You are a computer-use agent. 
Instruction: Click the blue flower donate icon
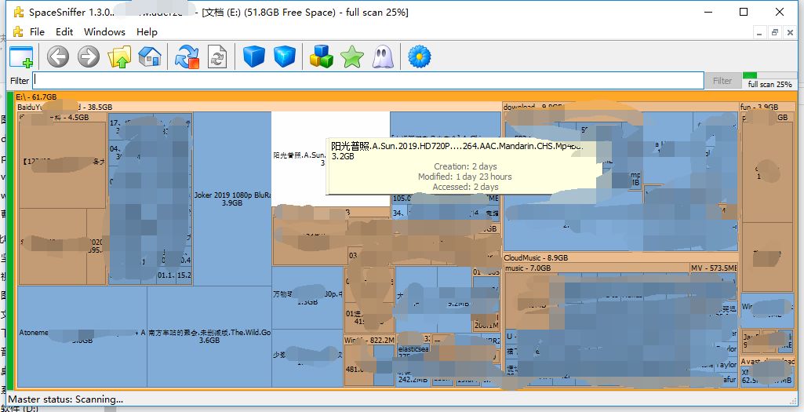coord(420,57)
